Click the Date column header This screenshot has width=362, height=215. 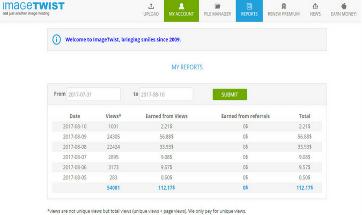(x=75, y=116)
